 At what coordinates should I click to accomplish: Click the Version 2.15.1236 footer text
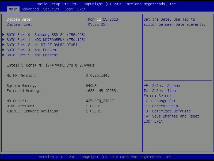pos(106,157)
